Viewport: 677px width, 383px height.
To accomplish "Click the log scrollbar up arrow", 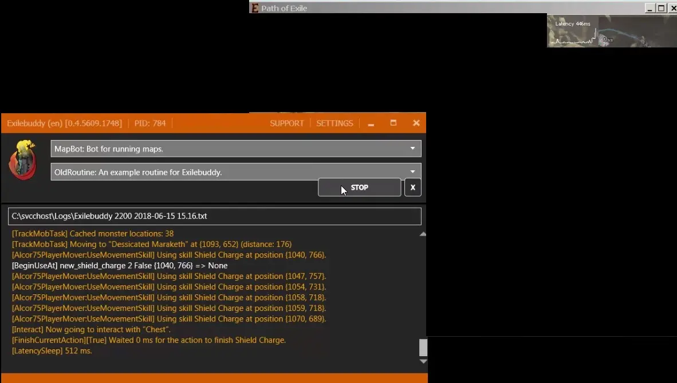I will (423, 234).
